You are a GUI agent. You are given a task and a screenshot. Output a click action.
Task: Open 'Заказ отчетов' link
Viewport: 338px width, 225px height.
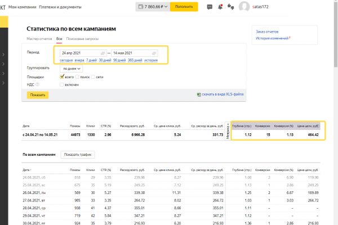267,32
